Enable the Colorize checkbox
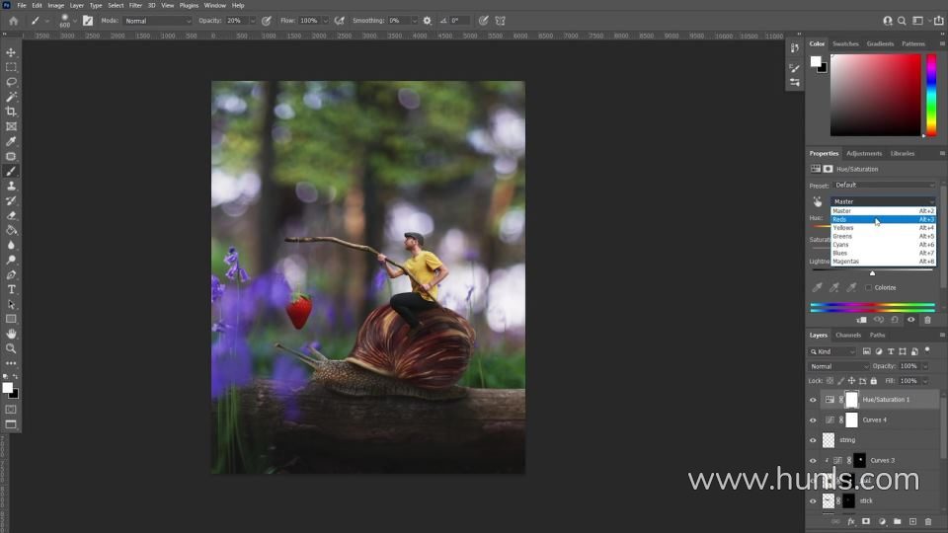Screen dimensions: 948x533 [869, 287]
